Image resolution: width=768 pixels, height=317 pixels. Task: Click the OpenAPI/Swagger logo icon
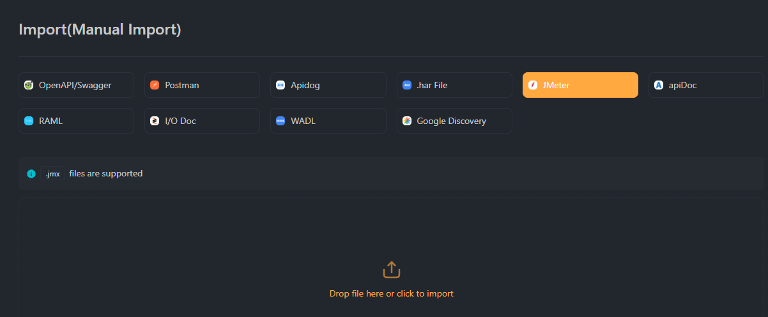pyautogui.click(x=29, y=85)
